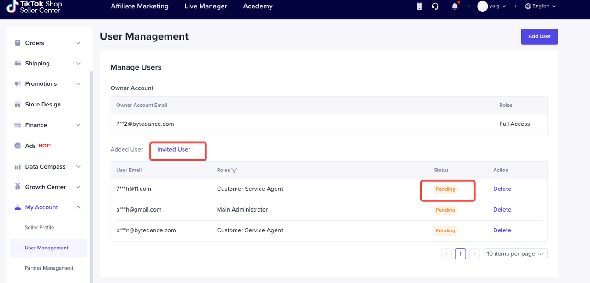
Task: Click the Roles filter funnel icon
Action: pyautogui.click(x=234, y=170)
